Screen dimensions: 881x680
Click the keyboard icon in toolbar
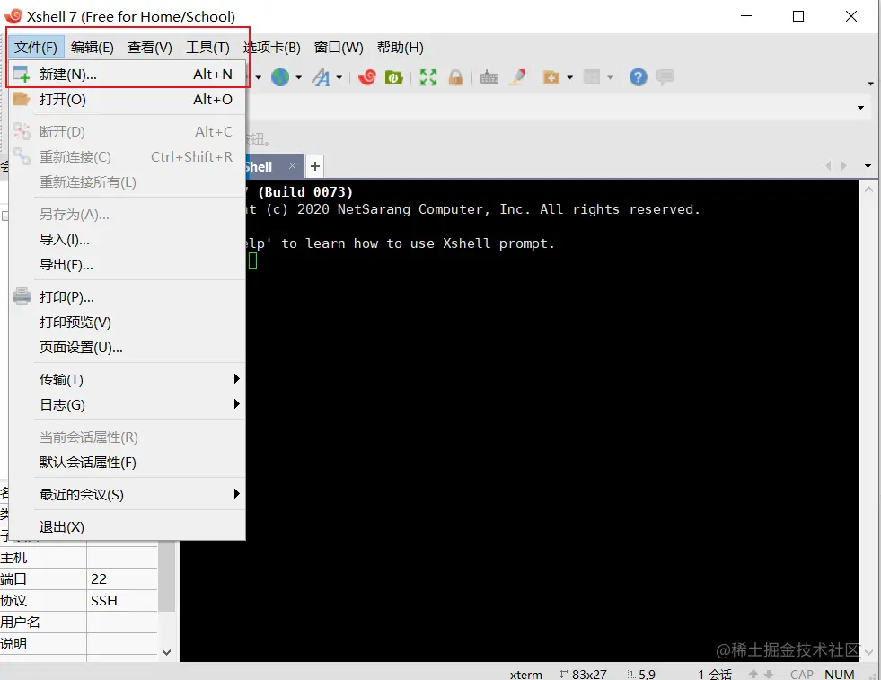(489, 77)
